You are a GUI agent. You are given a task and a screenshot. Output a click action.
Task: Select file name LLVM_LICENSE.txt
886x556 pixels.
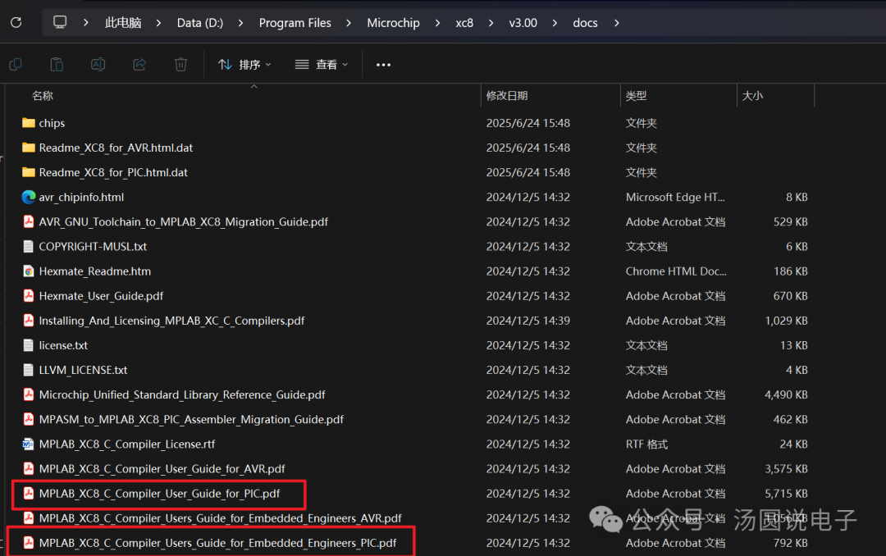tap(83, 370)
